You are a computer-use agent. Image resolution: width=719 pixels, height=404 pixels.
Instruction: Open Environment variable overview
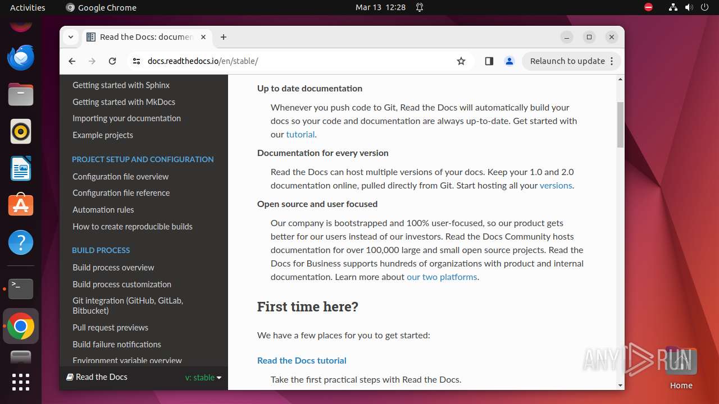pos(127,360)
